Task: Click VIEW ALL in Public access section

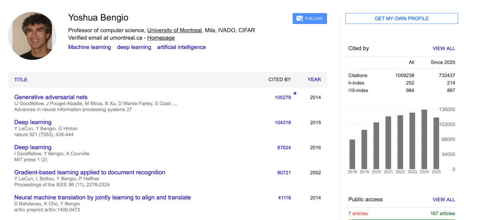Action: click(444, 200)
